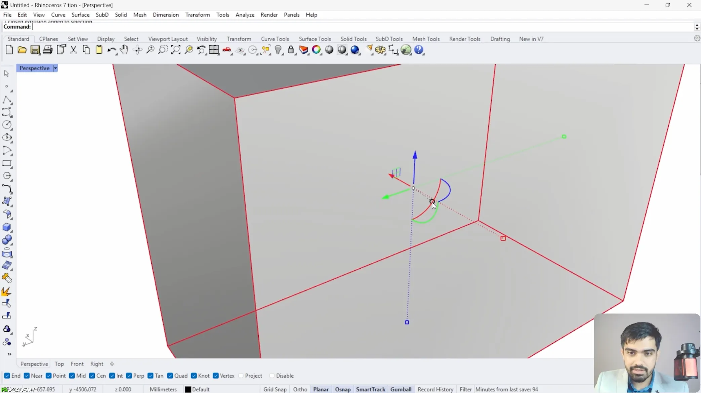Open the Transform menu

point(197,15)
